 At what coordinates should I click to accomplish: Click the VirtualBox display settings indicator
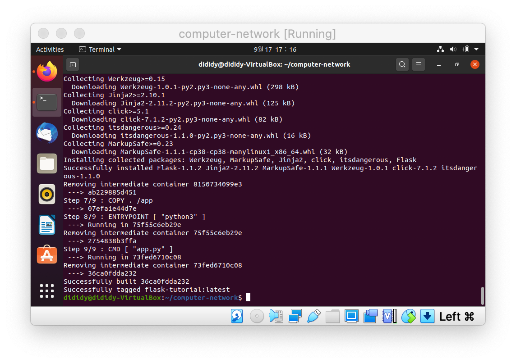pyautogui.click(x=353, y=316)
